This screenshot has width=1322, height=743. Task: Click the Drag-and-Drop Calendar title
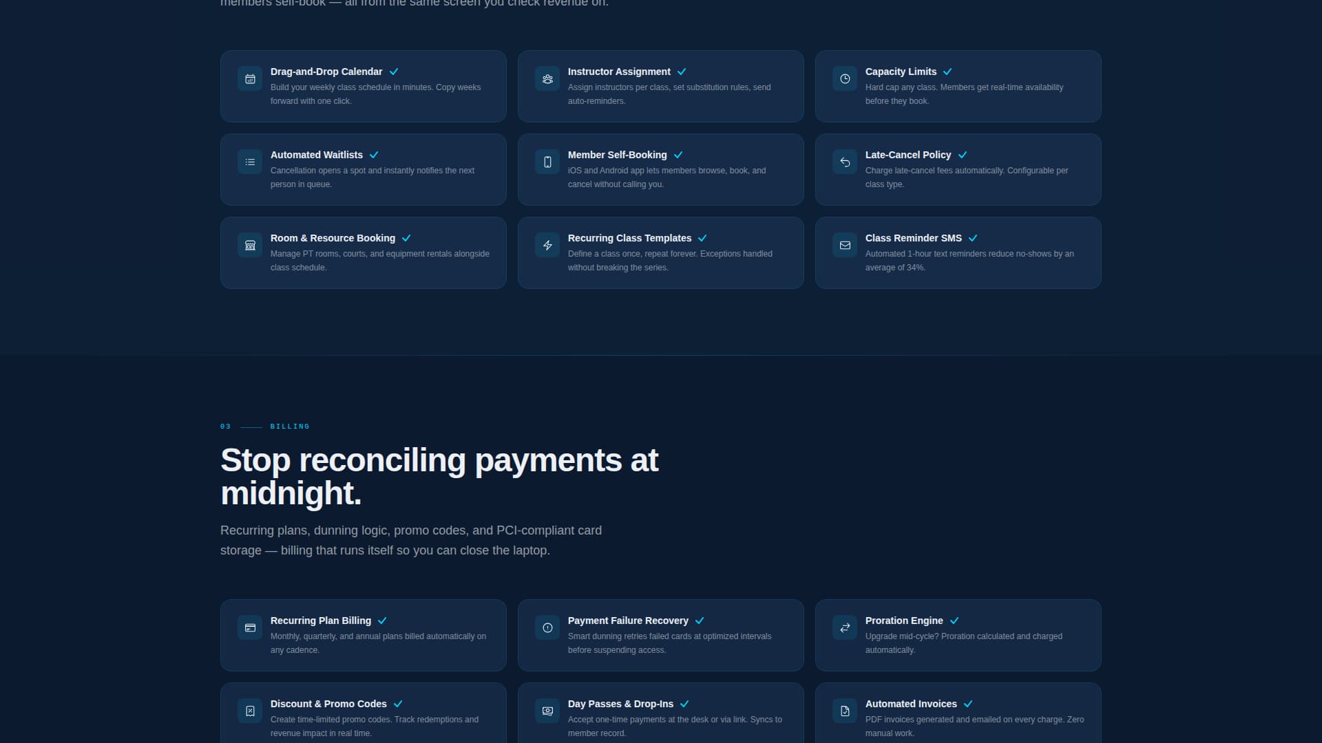coord(326,72)
